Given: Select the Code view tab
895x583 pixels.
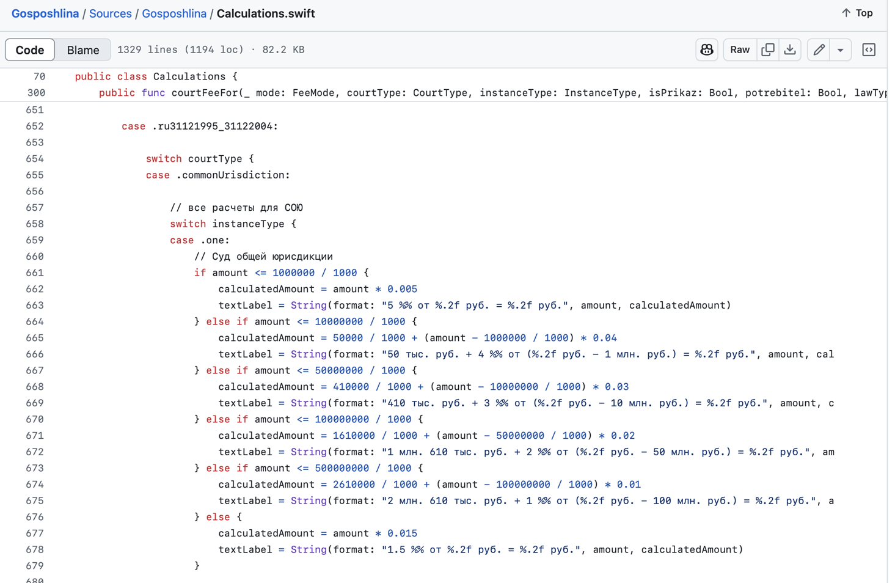Looking at the screenshot, I should click(x=30, y=50).
